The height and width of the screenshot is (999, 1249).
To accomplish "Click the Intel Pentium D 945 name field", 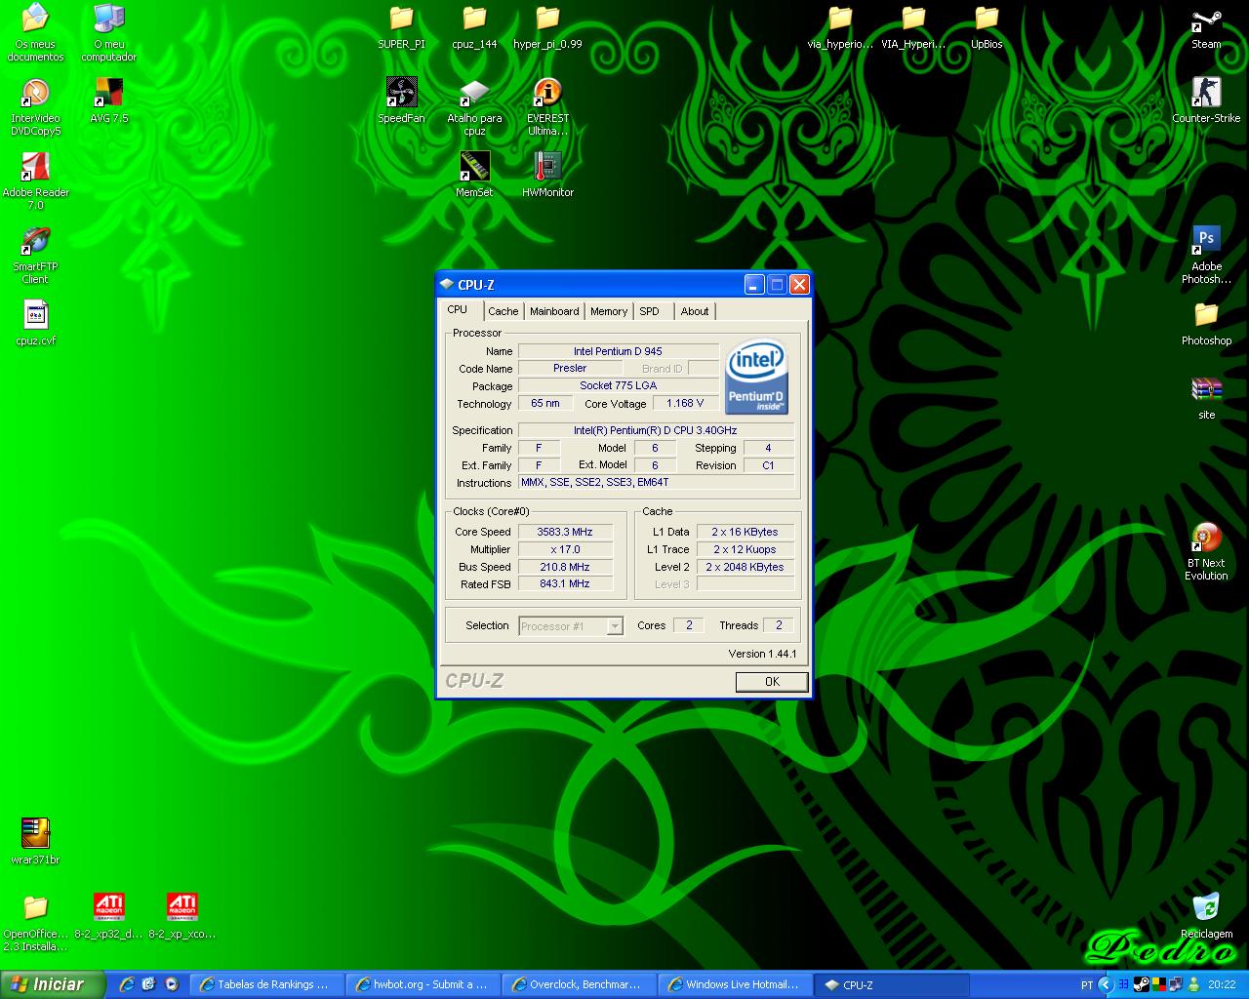I will tap(618, 351).
